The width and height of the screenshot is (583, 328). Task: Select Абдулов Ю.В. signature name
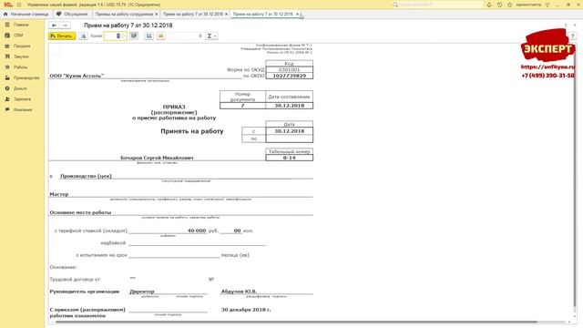point(239,292)
